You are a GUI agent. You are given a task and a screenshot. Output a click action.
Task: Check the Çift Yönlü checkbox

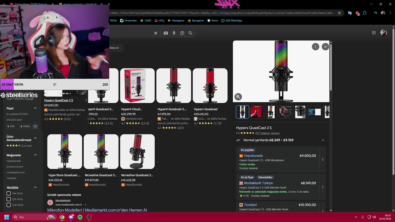point(9,199)
